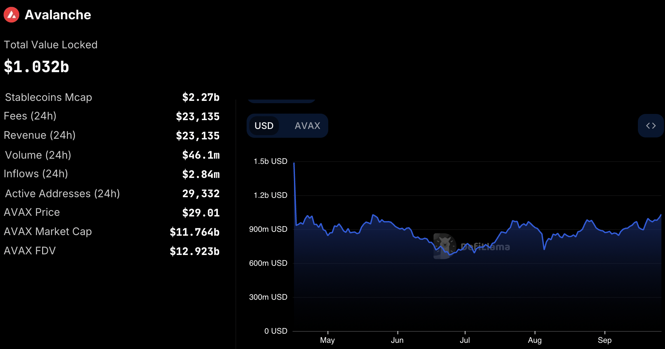Screen dimensions: 665x349
Task: Click the $46.1m volume value
Action: click(x=201, y=155)
